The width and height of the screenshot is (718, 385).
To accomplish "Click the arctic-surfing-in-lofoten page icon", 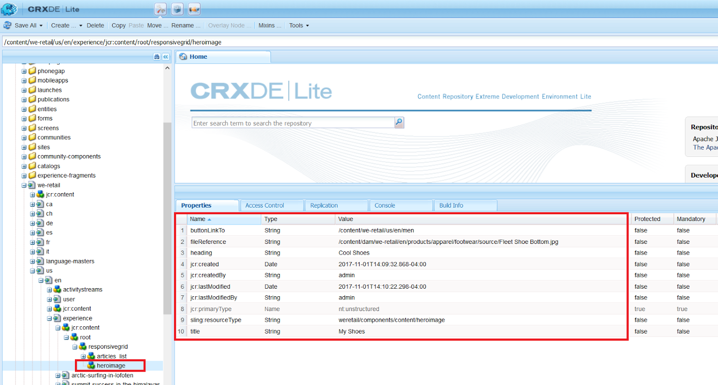I will (66, 375).
